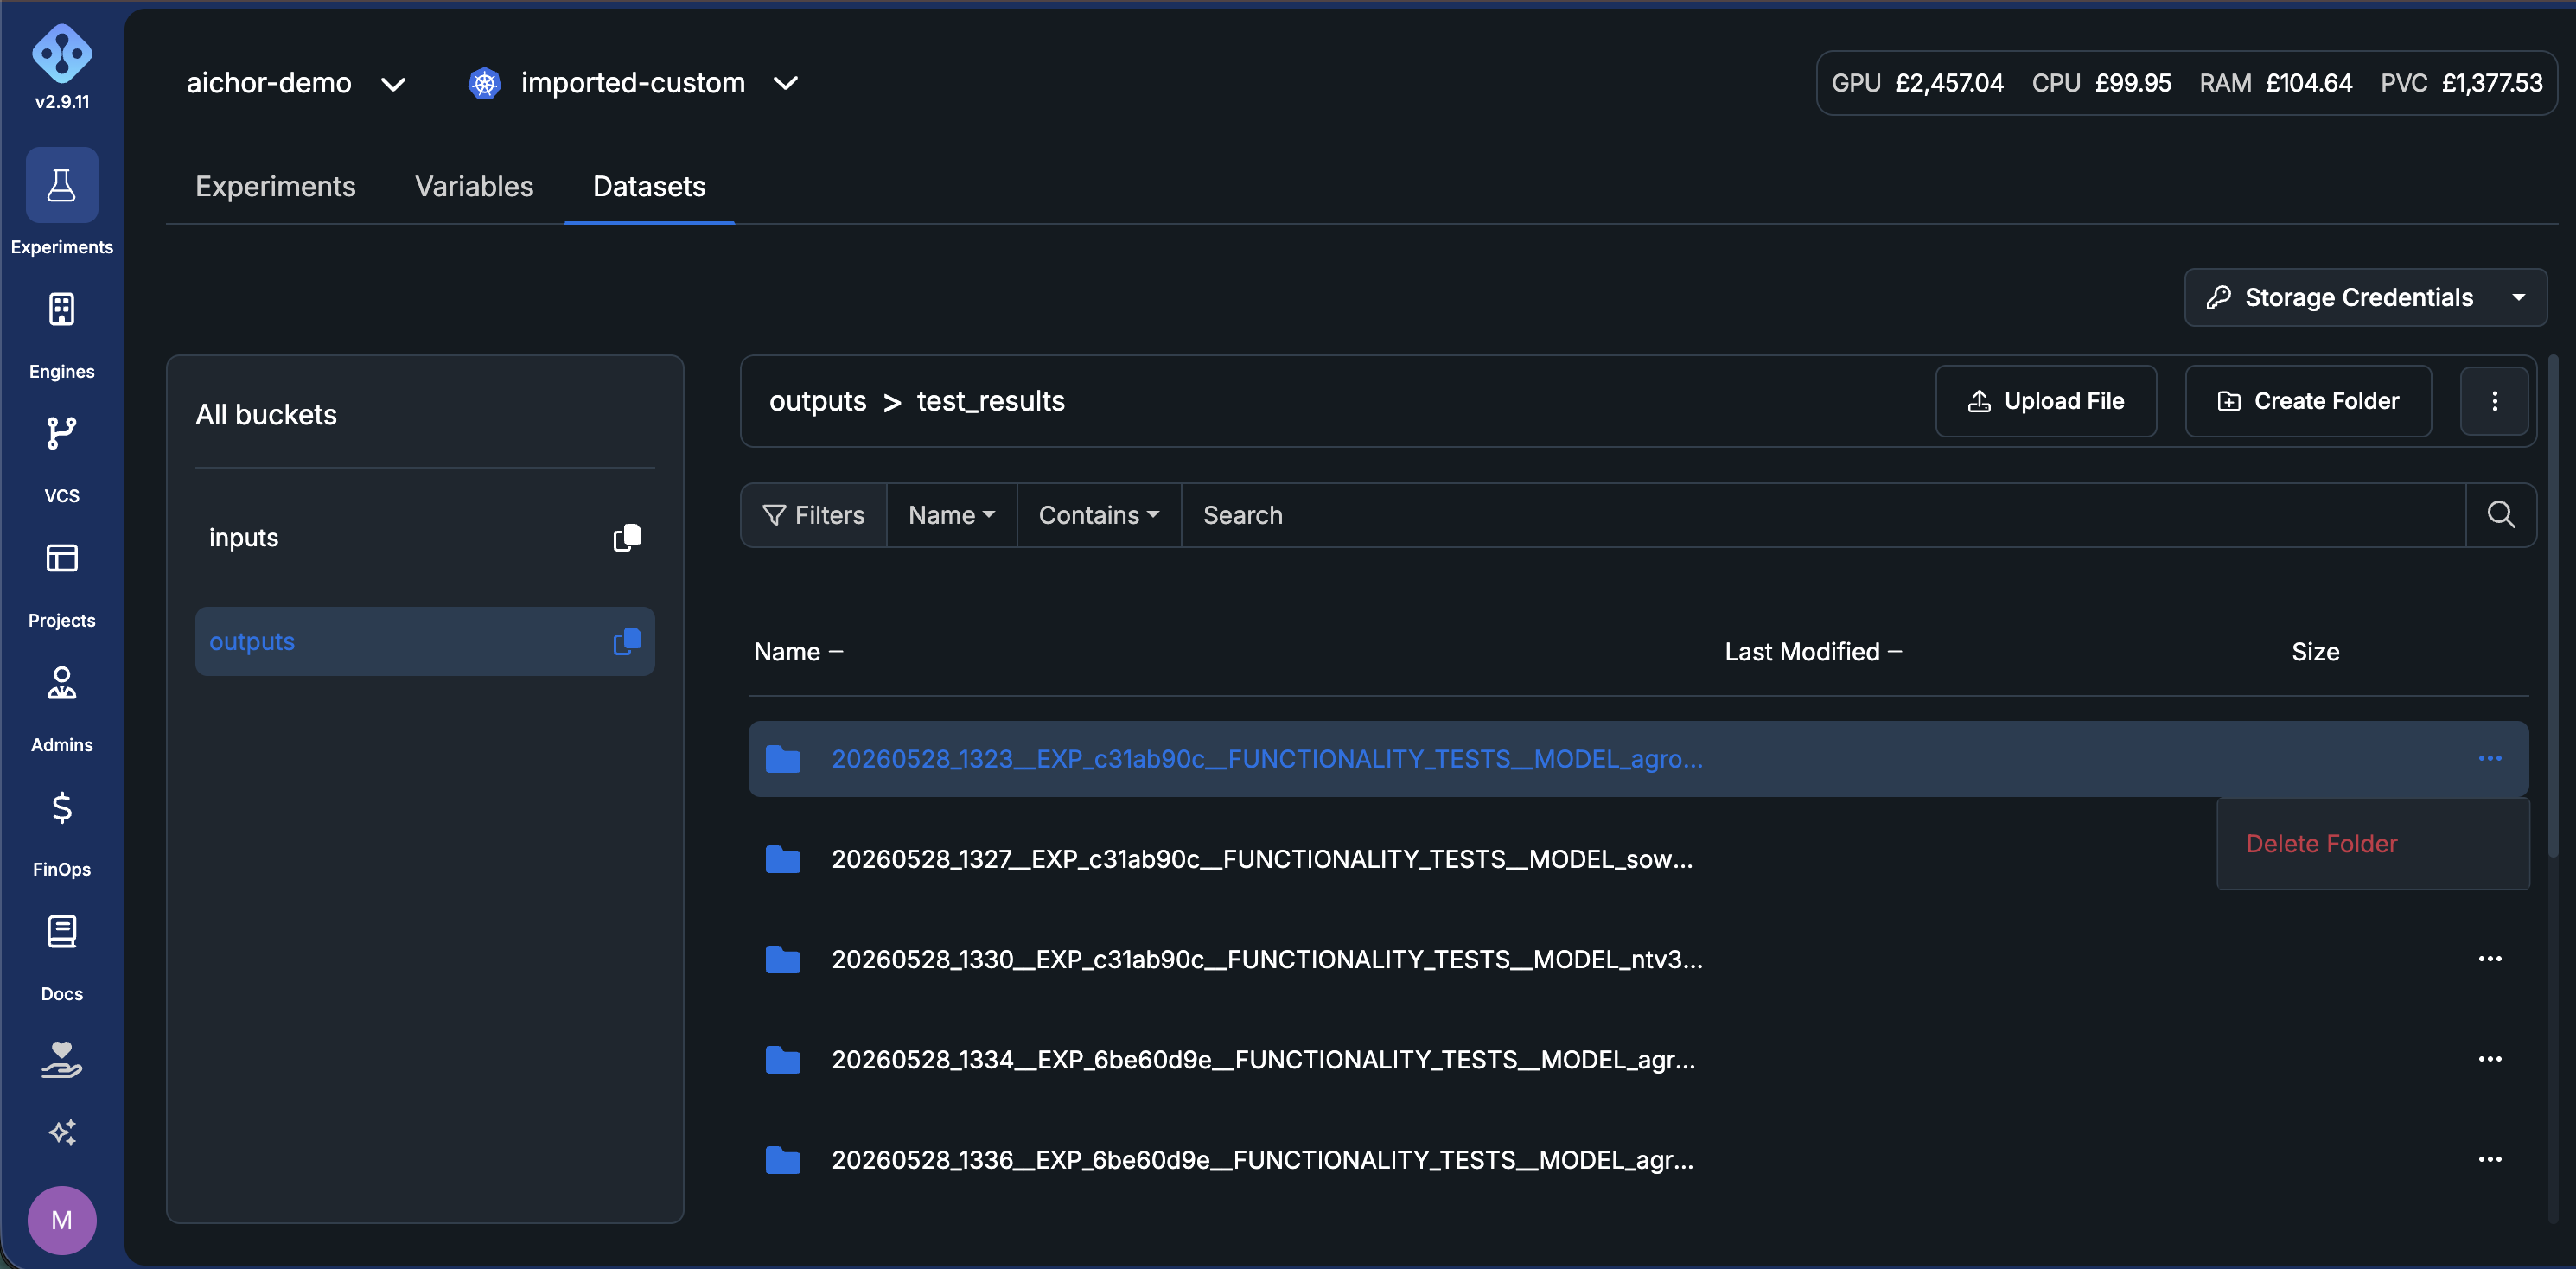The image size is (2576, 1269).
Task: Select the Datasets tab
Action: point(649,187)
